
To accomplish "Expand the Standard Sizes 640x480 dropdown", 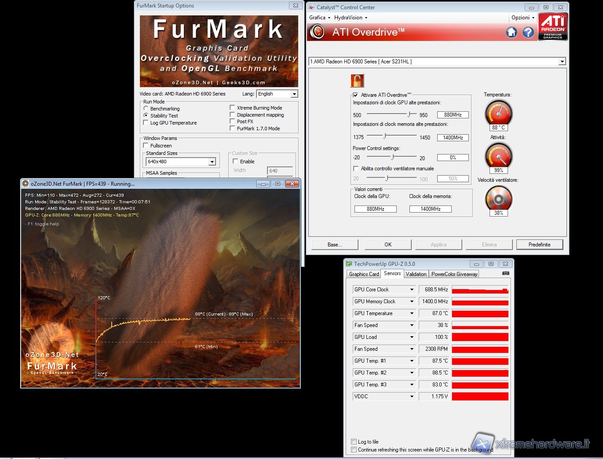I will coord(212,162).
